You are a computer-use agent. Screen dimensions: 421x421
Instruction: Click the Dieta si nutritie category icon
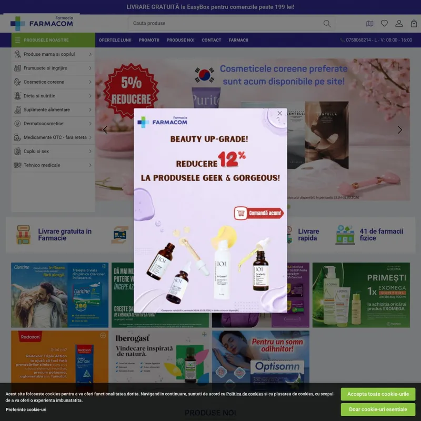(x=17, y=96)
